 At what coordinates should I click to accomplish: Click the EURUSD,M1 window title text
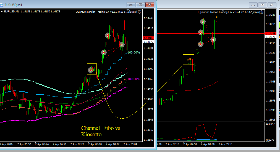[x=13, y=5]
